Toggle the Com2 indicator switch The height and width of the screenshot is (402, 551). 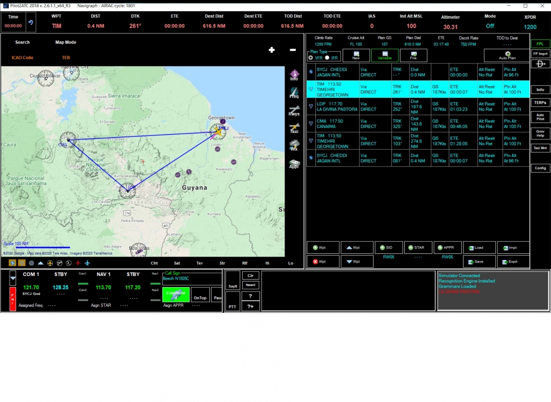point(83,300)
